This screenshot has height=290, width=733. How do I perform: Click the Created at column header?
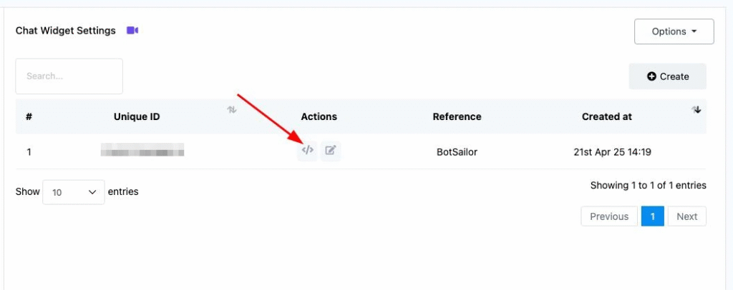607,116
